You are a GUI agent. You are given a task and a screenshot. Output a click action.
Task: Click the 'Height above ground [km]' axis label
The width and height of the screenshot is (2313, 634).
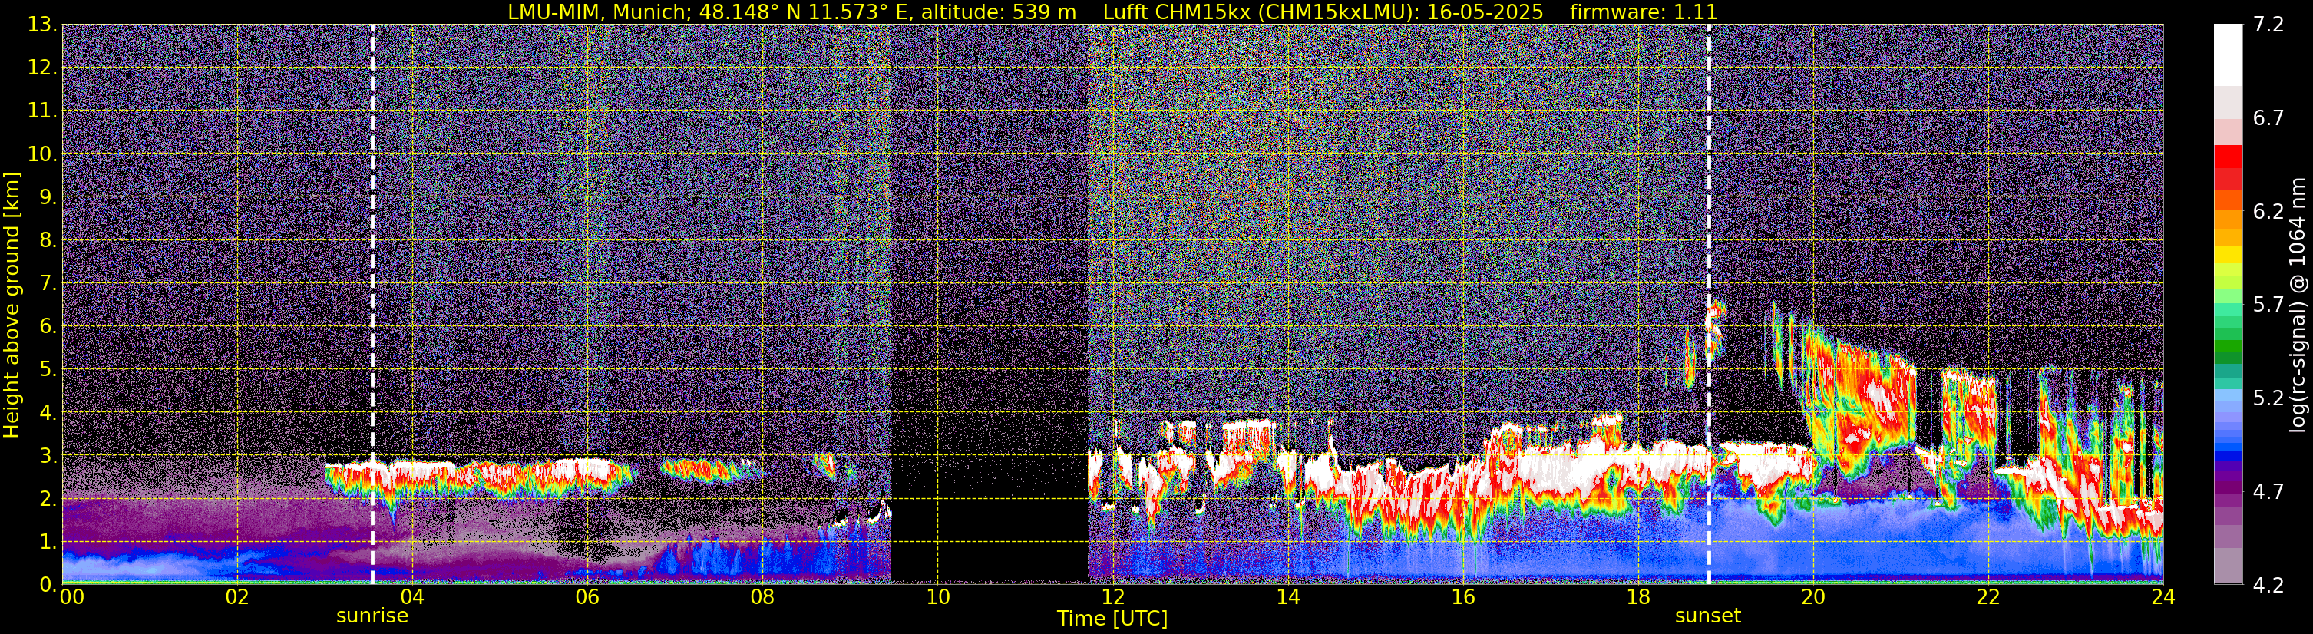[x=12, y=305]
